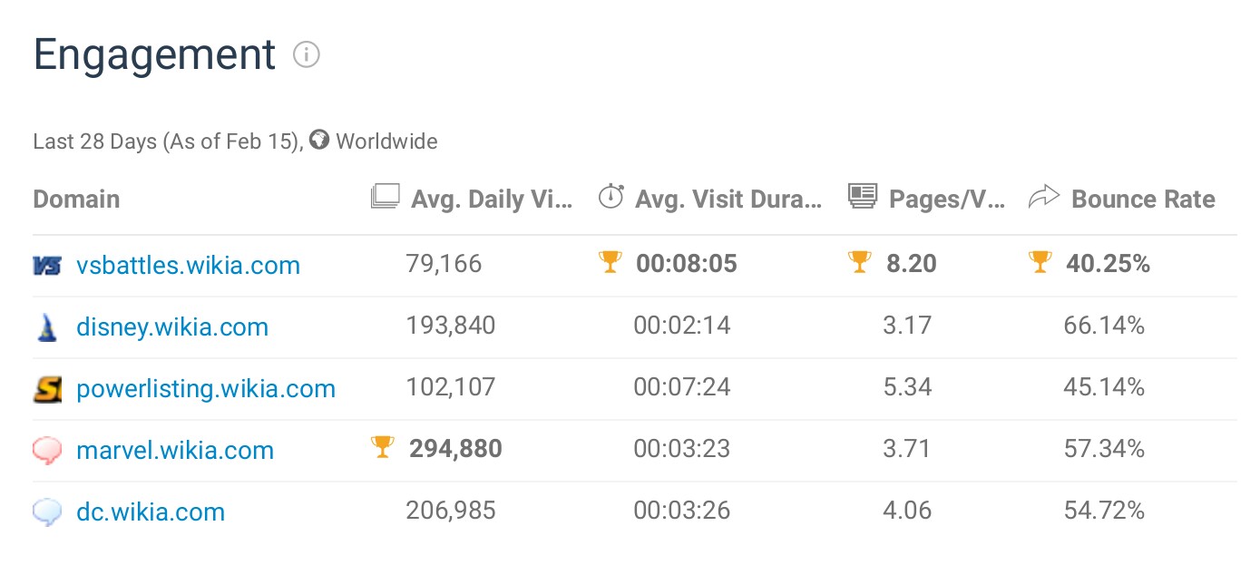Viewport: 1260px width, 565px height.
Task: Sort by Avg. Visit Duration column
Action: pos(728,200)
